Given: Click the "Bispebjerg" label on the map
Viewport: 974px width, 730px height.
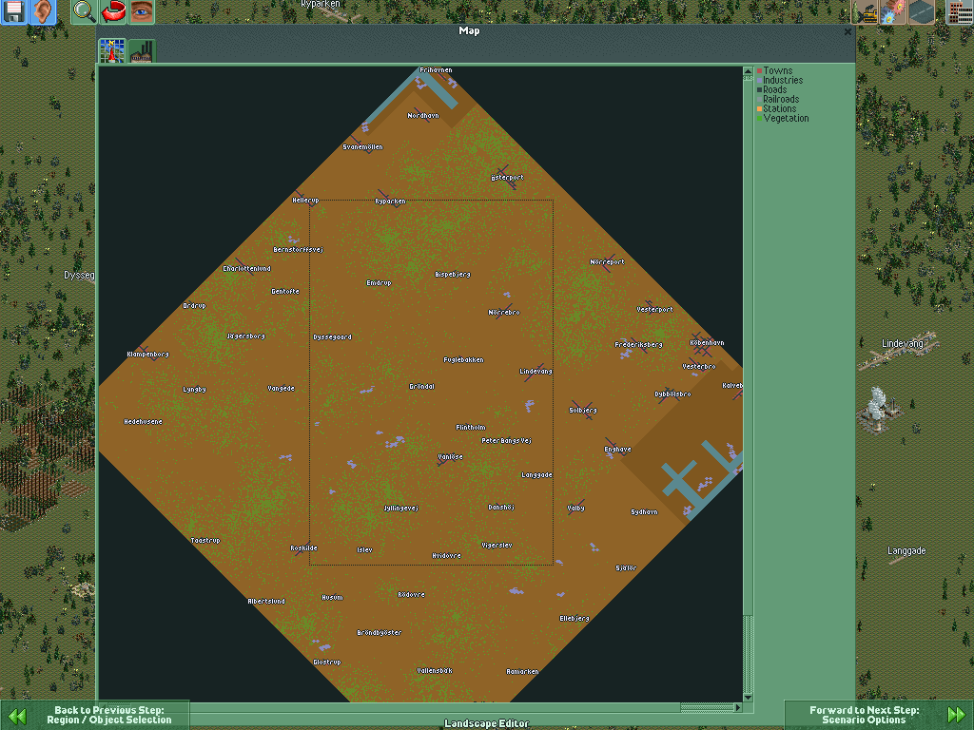Looking at the screenshot, I should [453, 275].
